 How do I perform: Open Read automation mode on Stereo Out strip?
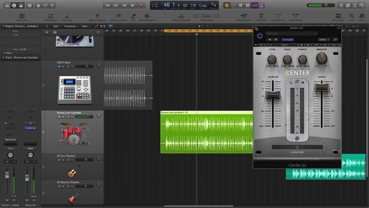(x=31, y=148)
